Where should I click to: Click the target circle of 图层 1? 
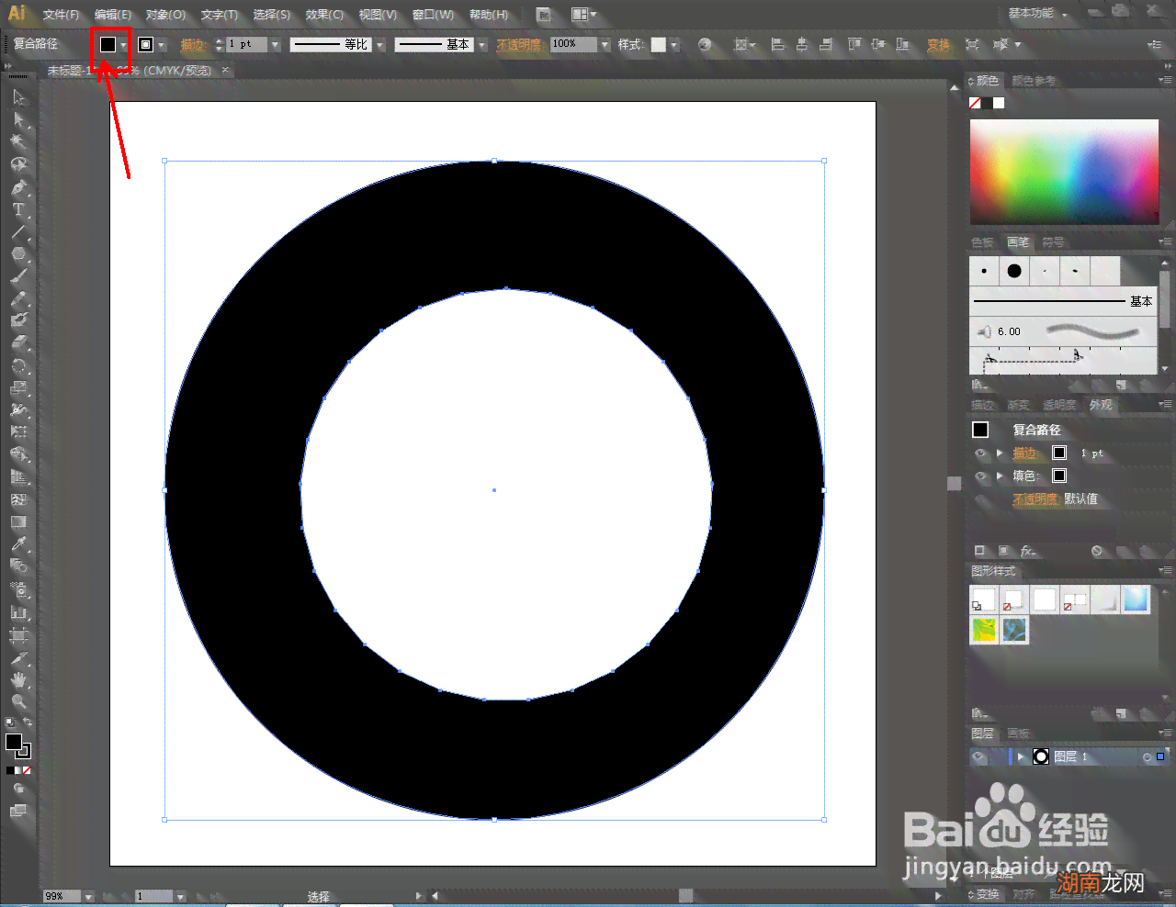pos(1147,757)
